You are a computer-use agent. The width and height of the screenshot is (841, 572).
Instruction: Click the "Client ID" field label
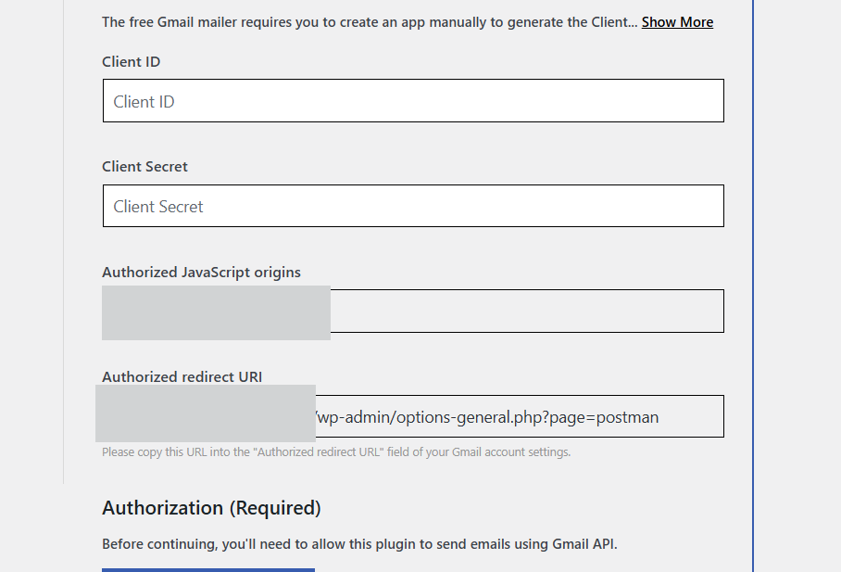tap(132, 62)
